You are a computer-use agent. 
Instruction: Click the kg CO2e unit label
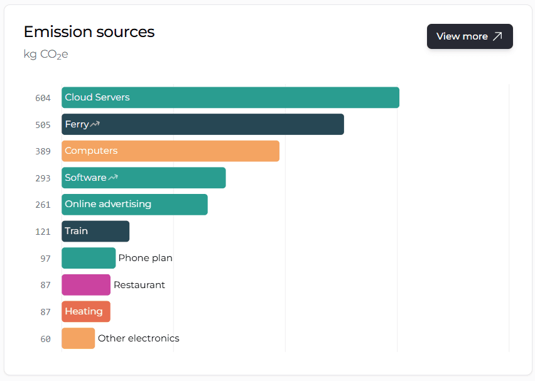46,54
